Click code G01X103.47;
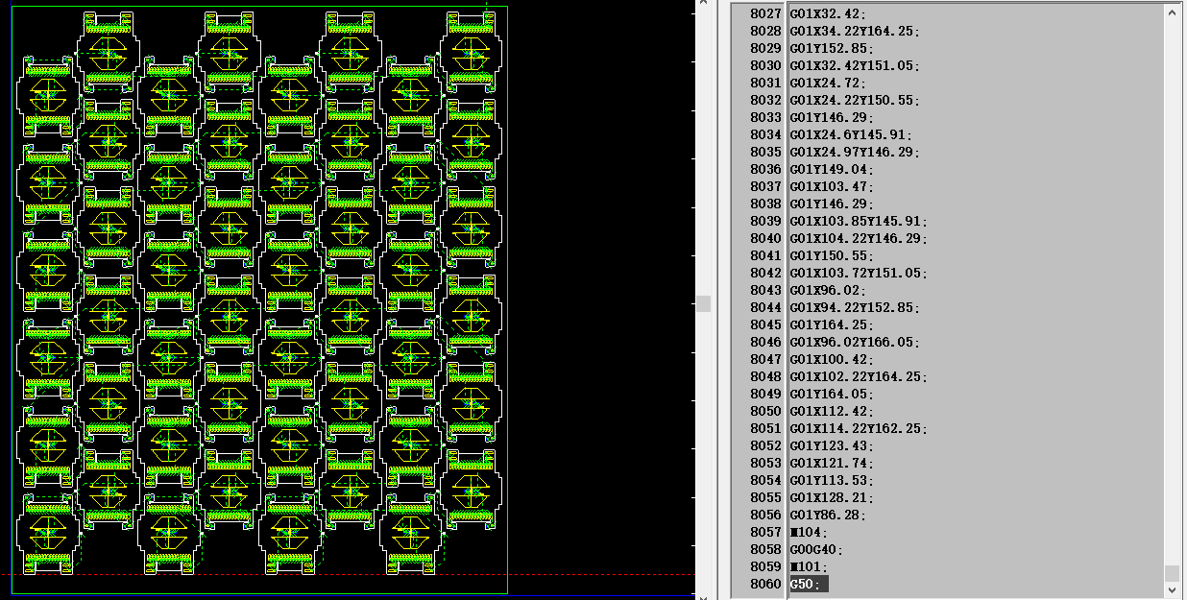The height and width of the screenshot is (600, 1187). click(x=831, y=187)
